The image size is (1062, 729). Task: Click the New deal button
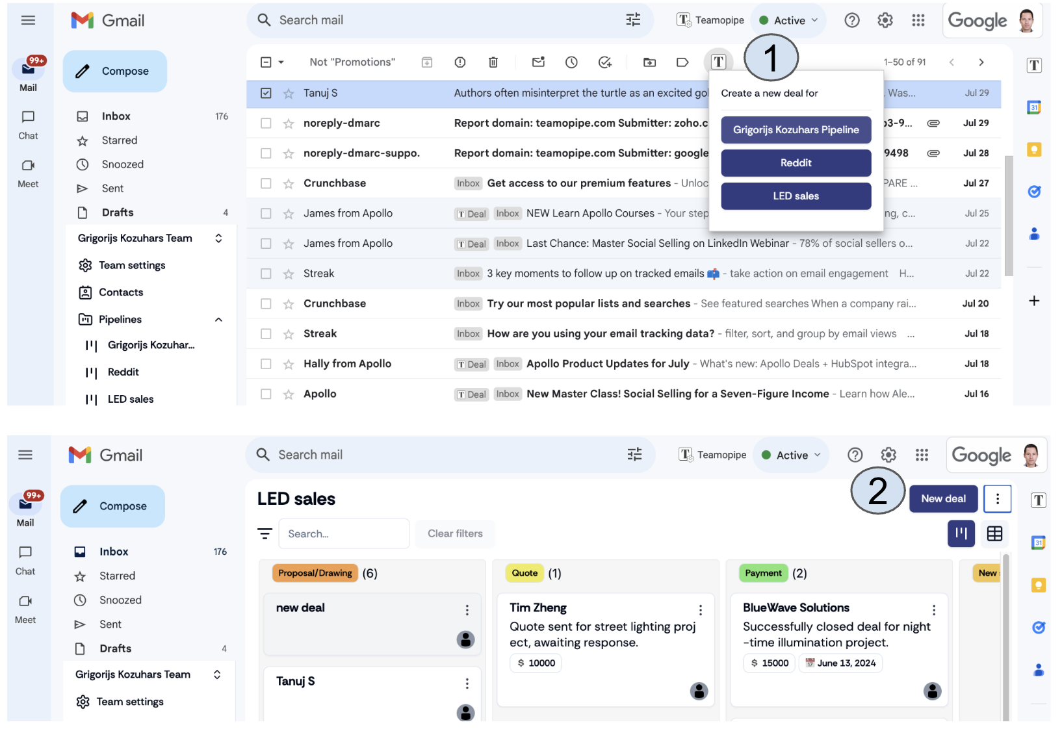point(944,499)
